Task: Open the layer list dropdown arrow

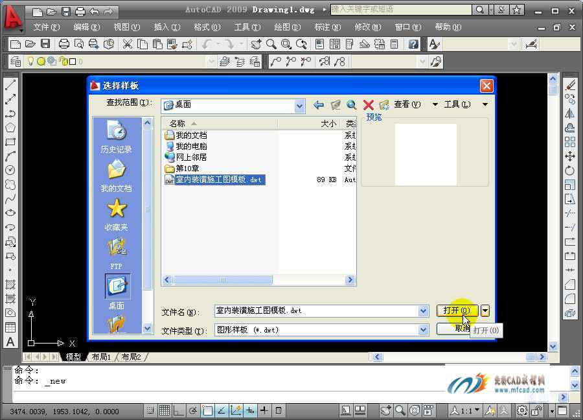Action: [x=211, y=62]
